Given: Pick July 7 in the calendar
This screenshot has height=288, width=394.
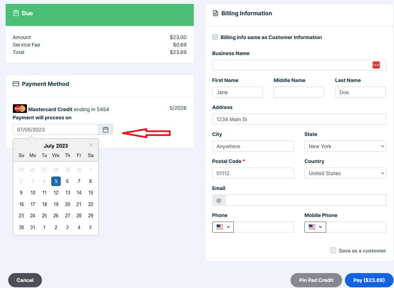Looking at the screenshot, I should (x=79, y=181).
